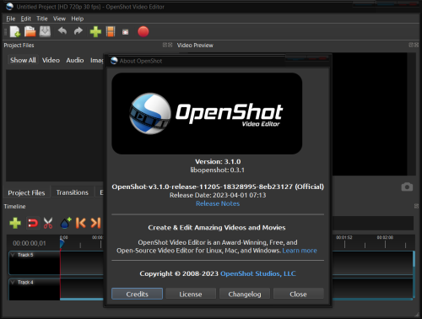
Task: Expand the Track 5 menu arrow
Action: point(13,255)
